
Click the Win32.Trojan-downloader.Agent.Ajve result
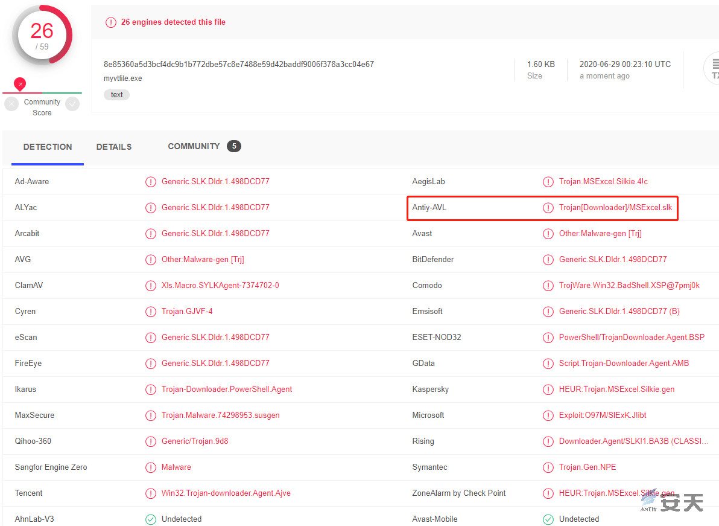[x=226, y=493]
